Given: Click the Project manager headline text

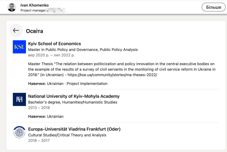Looking at the screenshot, I should pos(33,10).
